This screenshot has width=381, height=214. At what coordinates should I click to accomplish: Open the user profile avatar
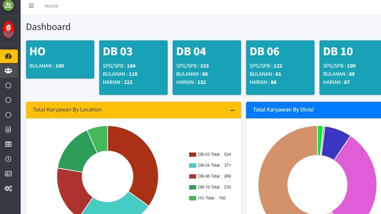(8, 30)
